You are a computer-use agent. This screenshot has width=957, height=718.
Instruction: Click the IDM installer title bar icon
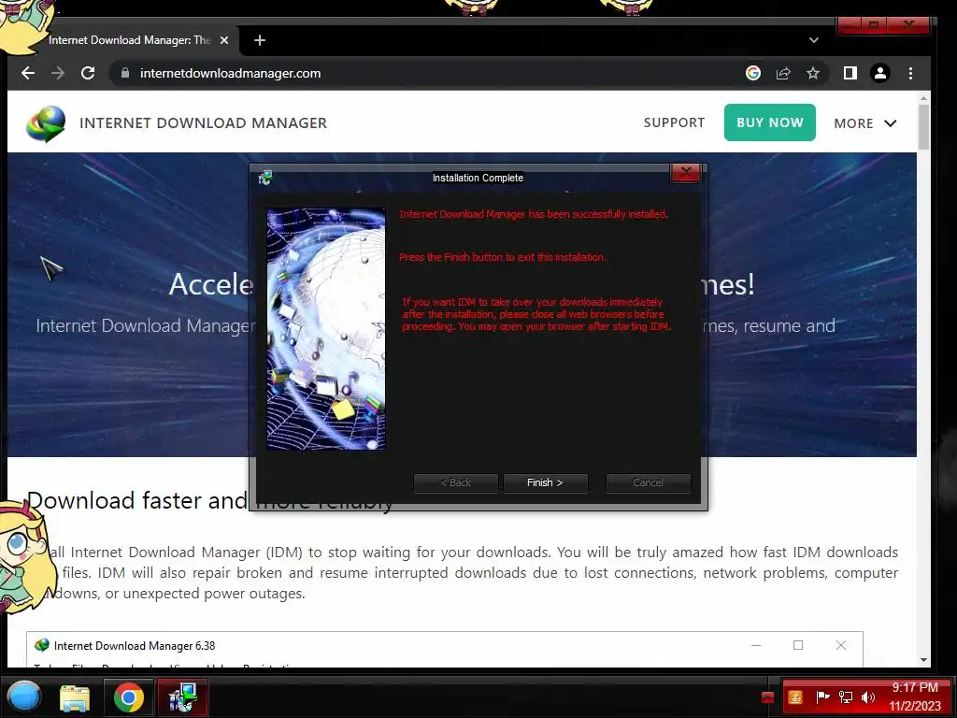(x=264, y=178)
